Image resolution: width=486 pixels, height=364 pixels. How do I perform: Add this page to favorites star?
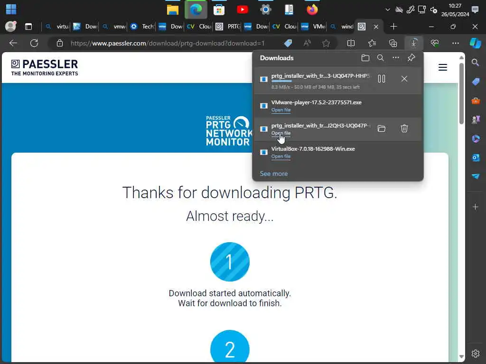(326, 43)
